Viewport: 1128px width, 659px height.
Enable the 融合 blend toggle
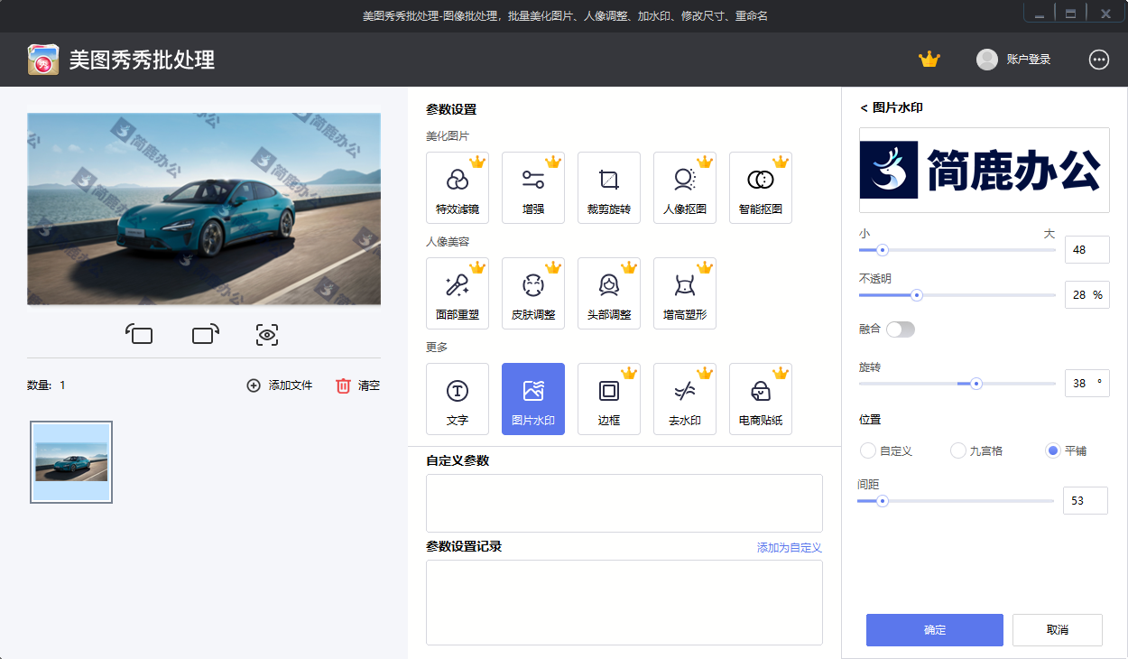901,329
